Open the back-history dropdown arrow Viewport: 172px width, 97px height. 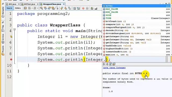point(32,8)
